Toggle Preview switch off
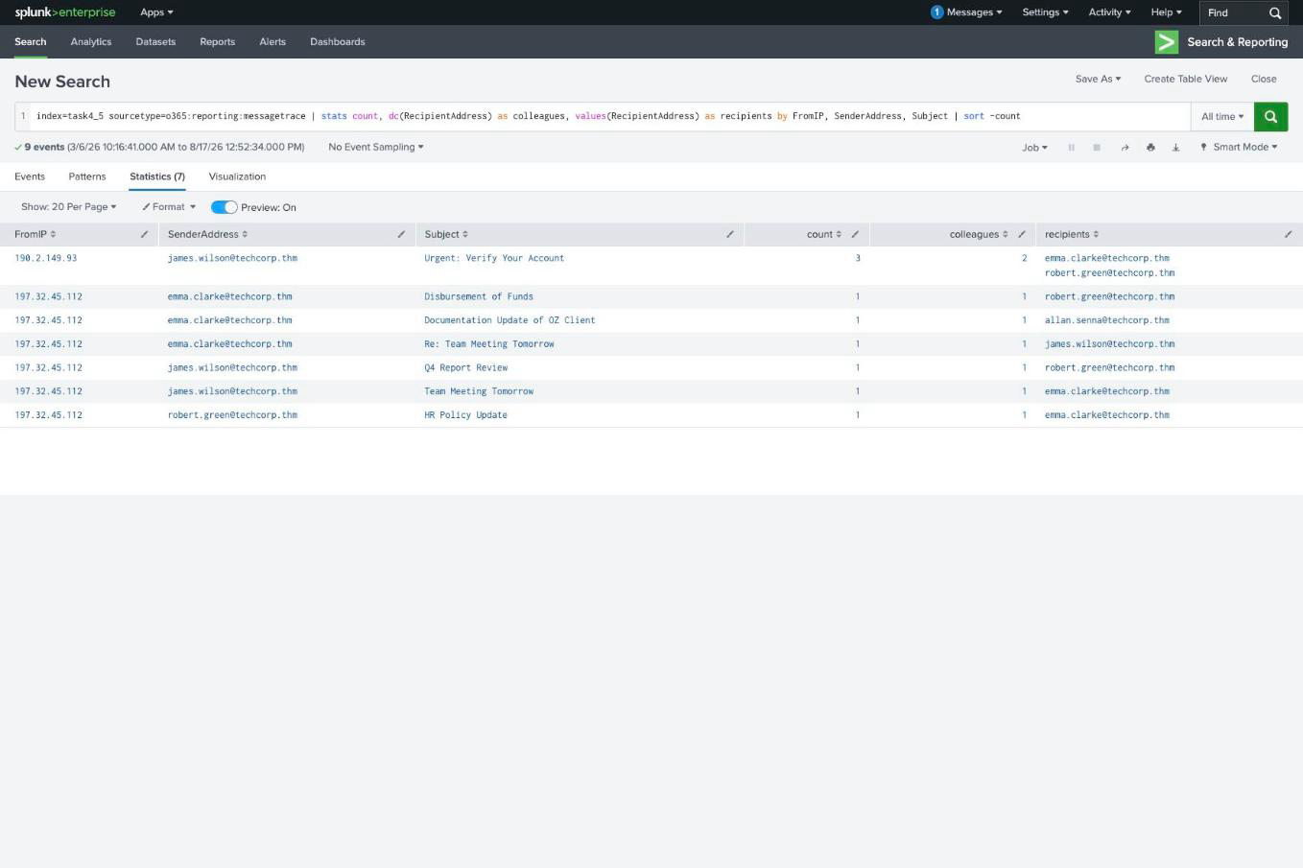The image size is (1303, 868). (224, 207)
